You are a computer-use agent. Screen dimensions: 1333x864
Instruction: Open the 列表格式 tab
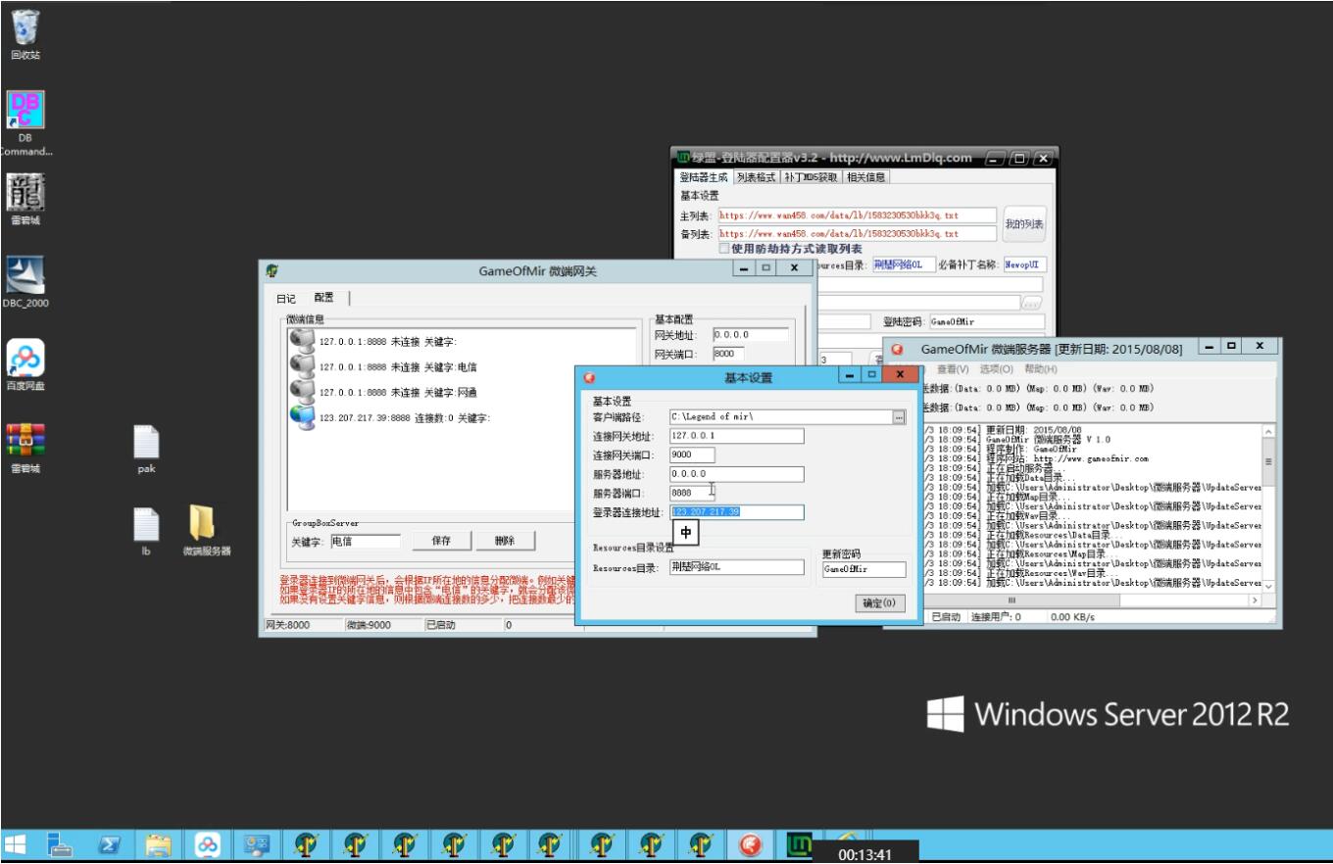click(756, 177)
